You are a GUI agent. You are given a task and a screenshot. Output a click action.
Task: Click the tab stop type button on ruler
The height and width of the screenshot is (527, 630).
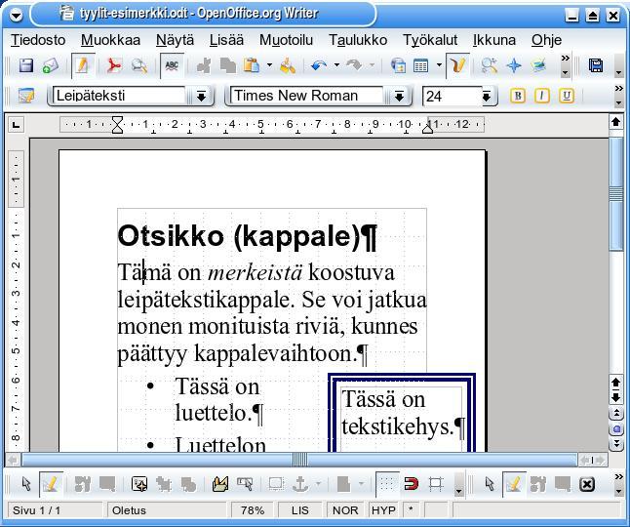(x=16, y=125)
